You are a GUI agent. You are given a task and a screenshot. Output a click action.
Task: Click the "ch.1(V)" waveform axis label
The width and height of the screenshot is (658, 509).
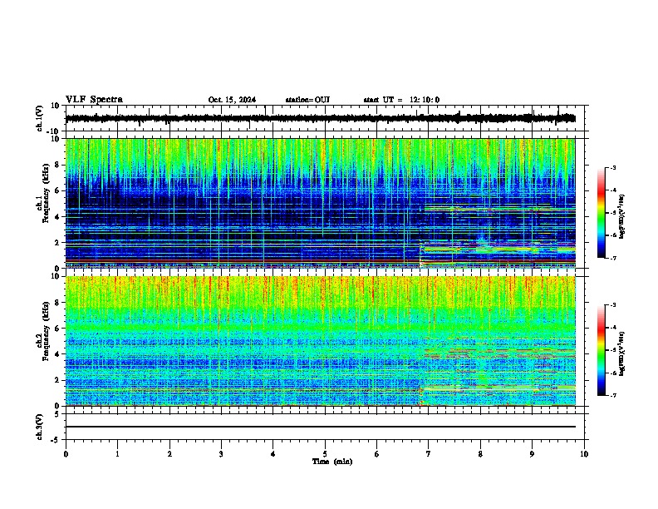pos(40,118)
